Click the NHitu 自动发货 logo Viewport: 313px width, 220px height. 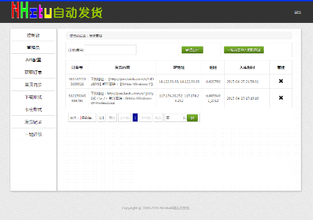pos(57,10)
